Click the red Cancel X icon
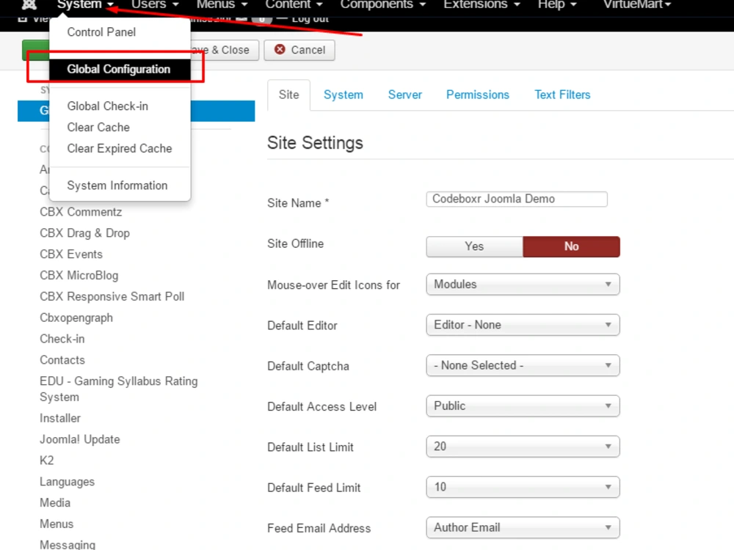734x550 pixels. coord(280,50)
